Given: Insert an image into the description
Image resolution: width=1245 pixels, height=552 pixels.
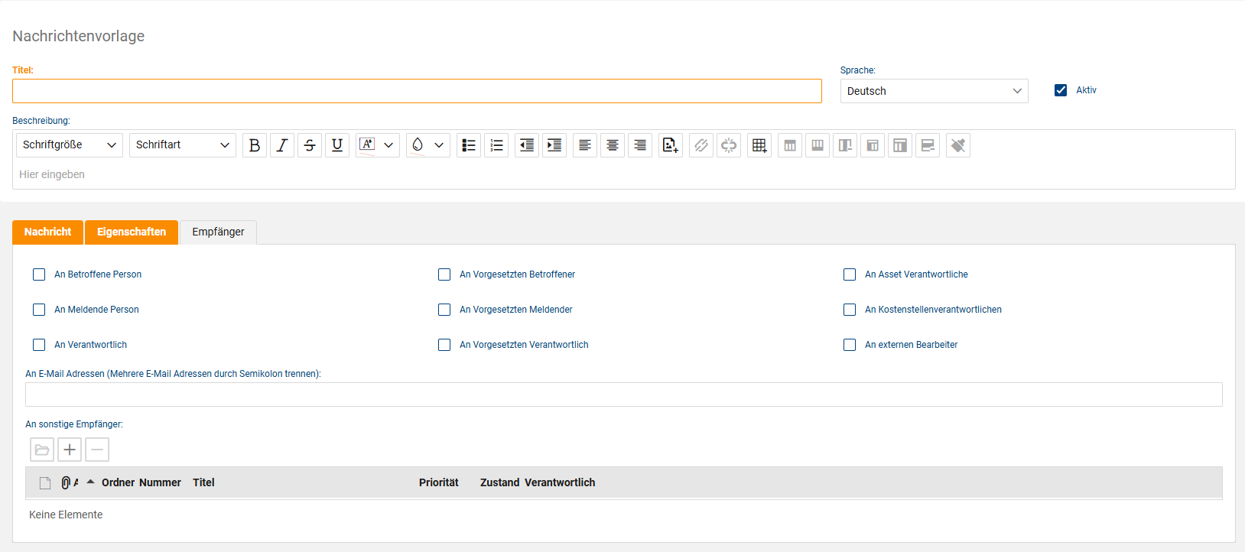Looking at the screenshot, I should (671, 145).
